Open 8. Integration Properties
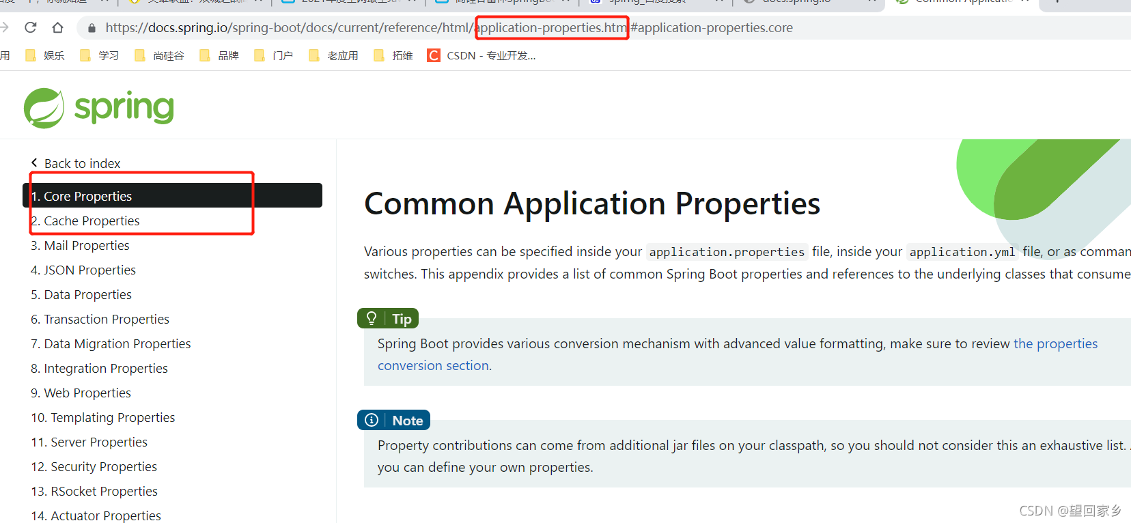This screenshot has height=523, width=1131. click(99, 368)
